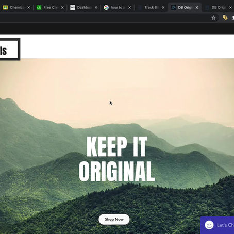The image size is (234, 234).
Task: Close the Free Credit tab
Action: click(62, 8)
